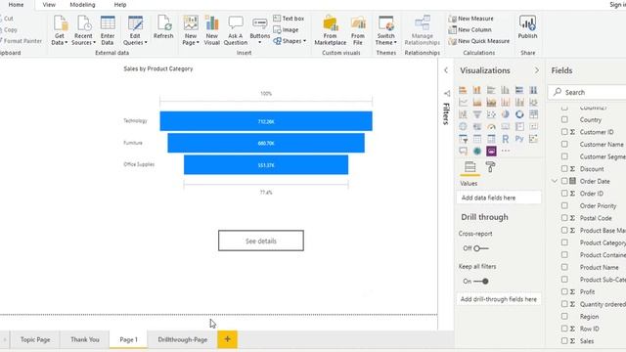The width and height of the screenshot is (626, 352).
Task: Select the Python visual
Action: click(x=519, y=139)
